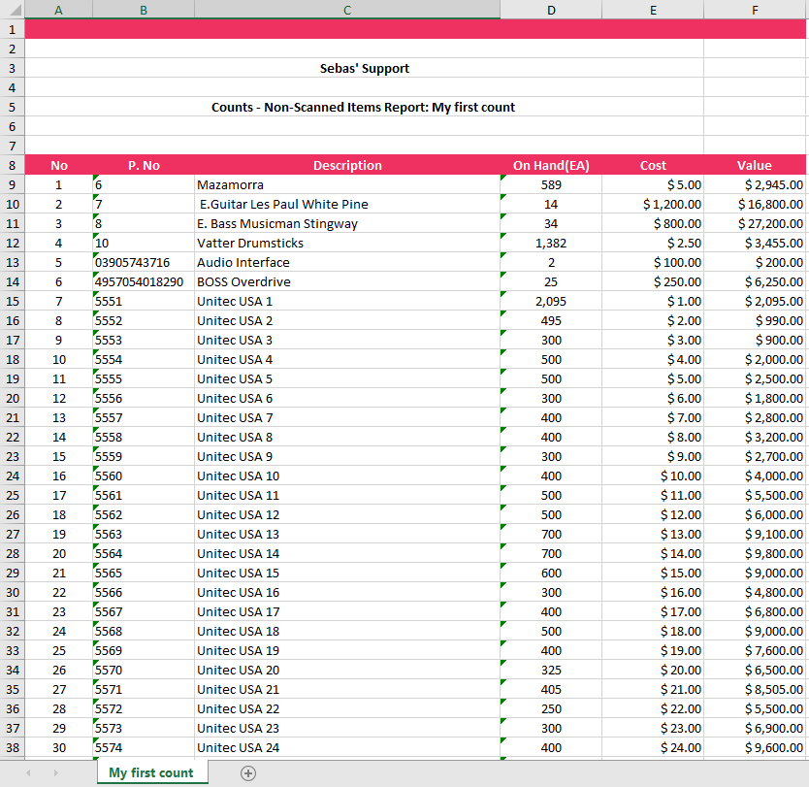Select value cell '$ 8,505.00'
Screen dimensions: 809x787
(755, 689)
